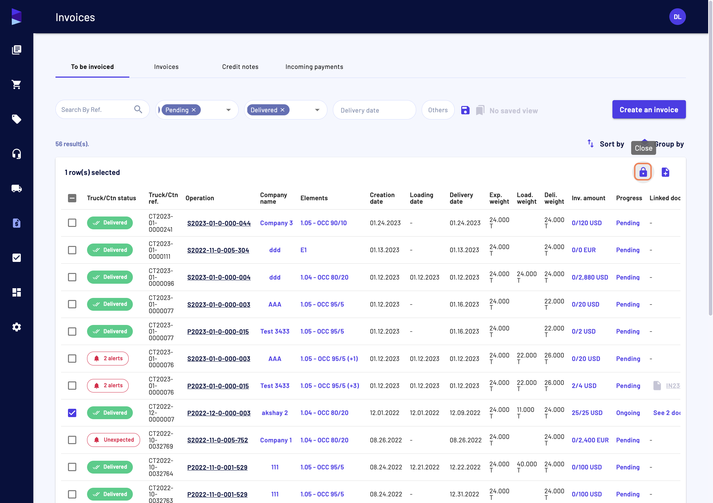The width and height of the screenshot is (713, 503).
Task: Open the headset support sidebar icon
Action: tap(17, 154)
